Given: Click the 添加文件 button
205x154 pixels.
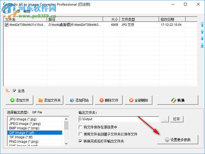Looking at the screenshot, I should (20, 100).
